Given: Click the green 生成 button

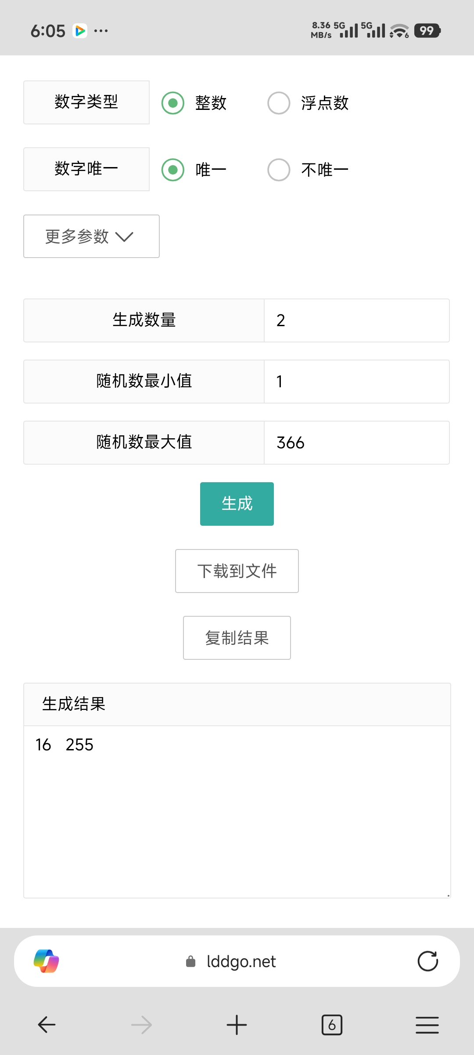Looking at the screenshot, I should 237,504.
